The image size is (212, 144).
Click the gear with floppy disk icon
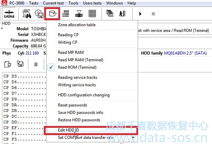click(x=39, y=14)
